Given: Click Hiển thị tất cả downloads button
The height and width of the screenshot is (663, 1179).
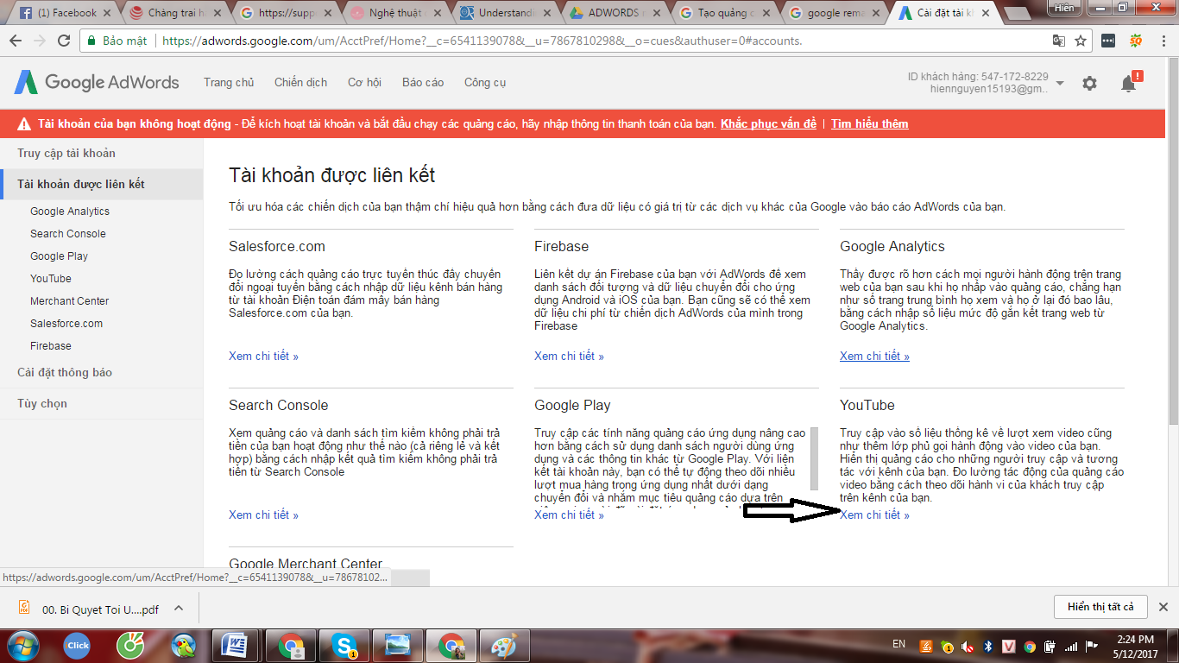Looking at the screenshot, I should (1100, 607).
